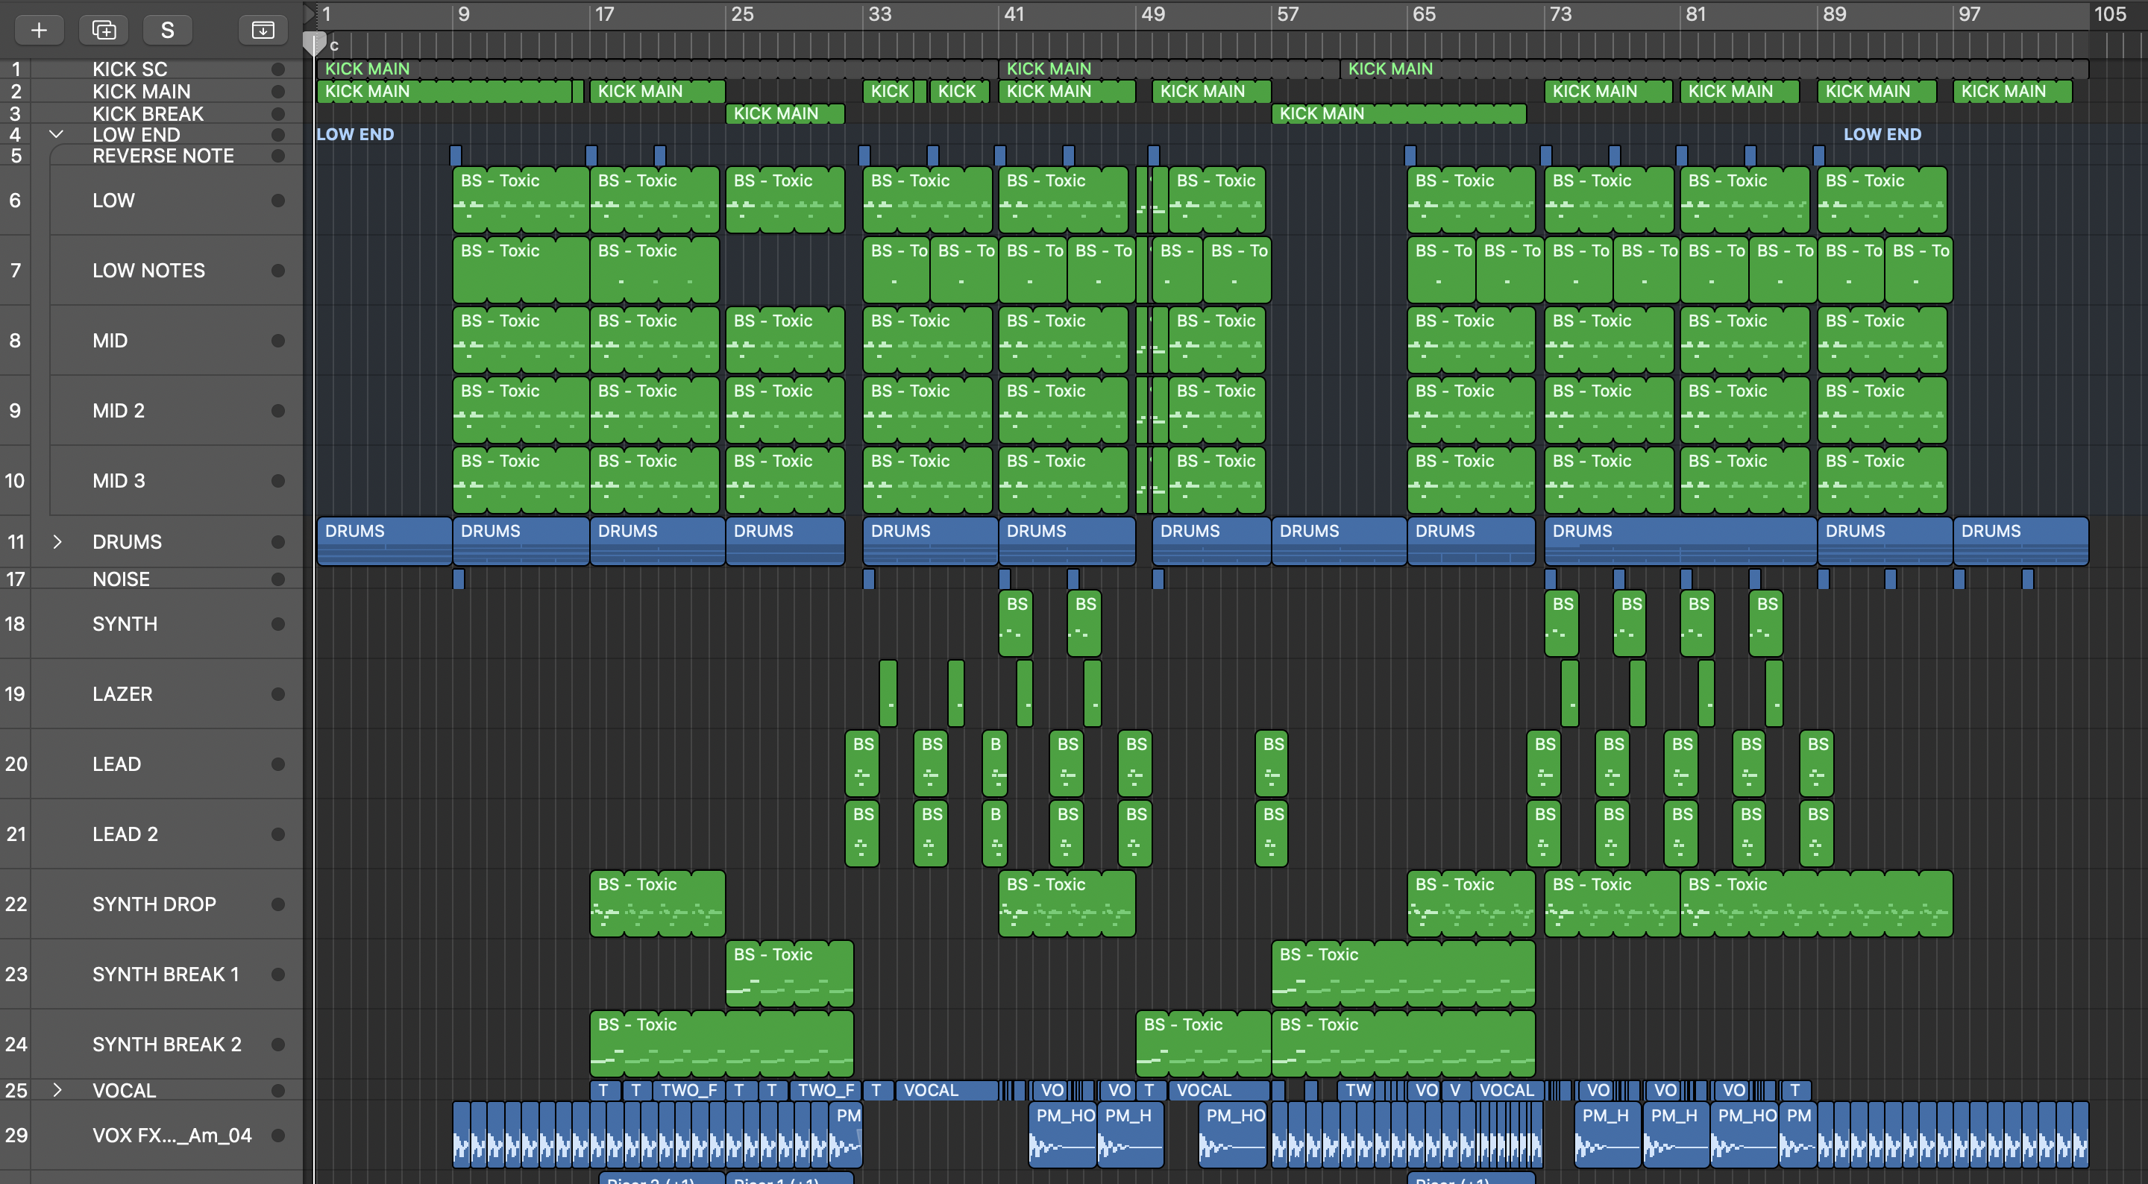Toggle the global solo S button

168,30
